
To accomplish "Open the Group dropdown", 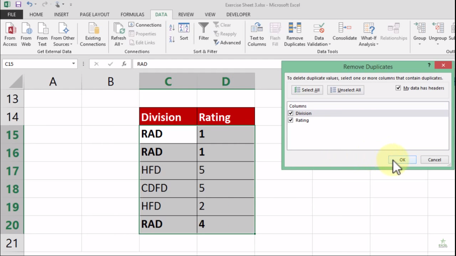I will coord(420,44).
